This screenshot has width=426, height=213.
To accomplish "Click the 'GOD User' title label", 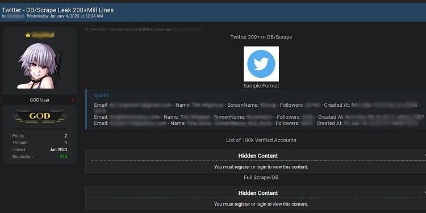I will click(x=40, y=100).
